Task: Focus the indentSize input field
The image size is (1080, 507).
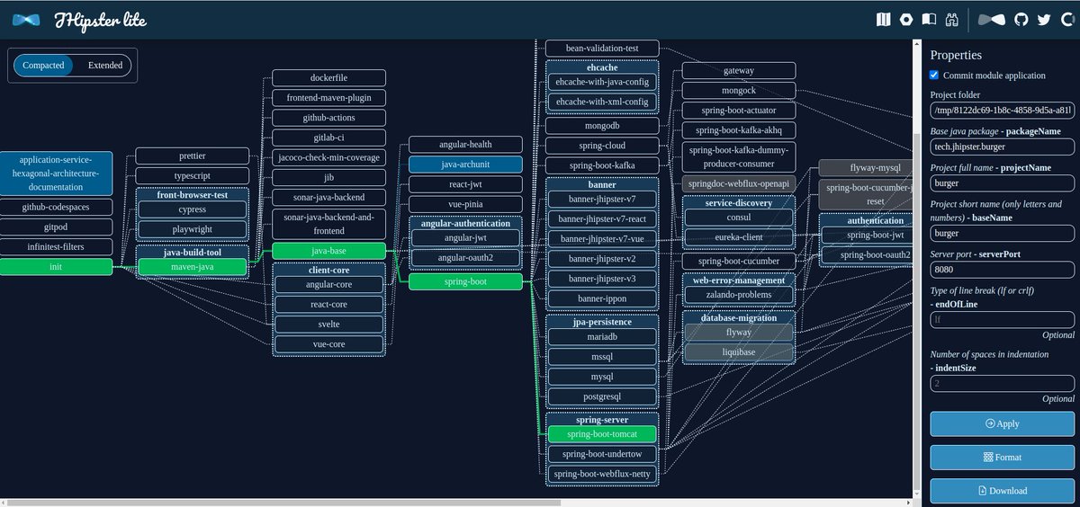Action: (1002, 384)
